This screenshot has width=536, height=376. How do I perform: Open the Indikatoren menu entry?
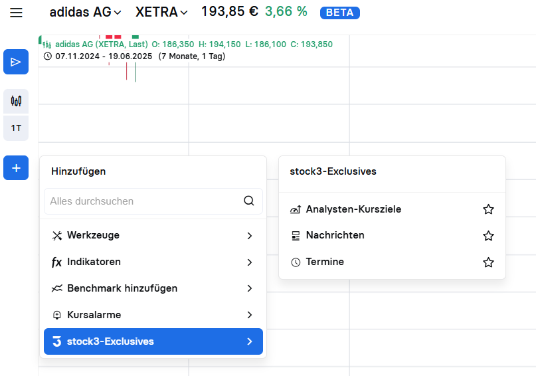[153, 262]
